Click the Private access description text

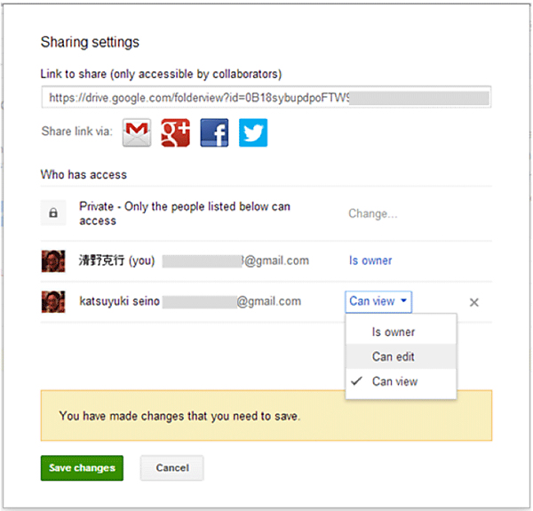[x=185, y=213]
